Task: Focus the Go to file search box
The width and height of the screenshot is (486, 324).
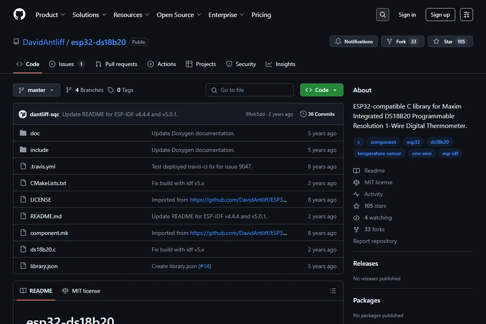Action: tap(249, 90)
